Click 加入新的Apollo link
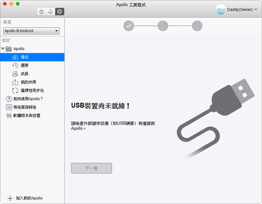Image resolution: width=262 pixels, height=204 pixels. (x=29, y=198)
